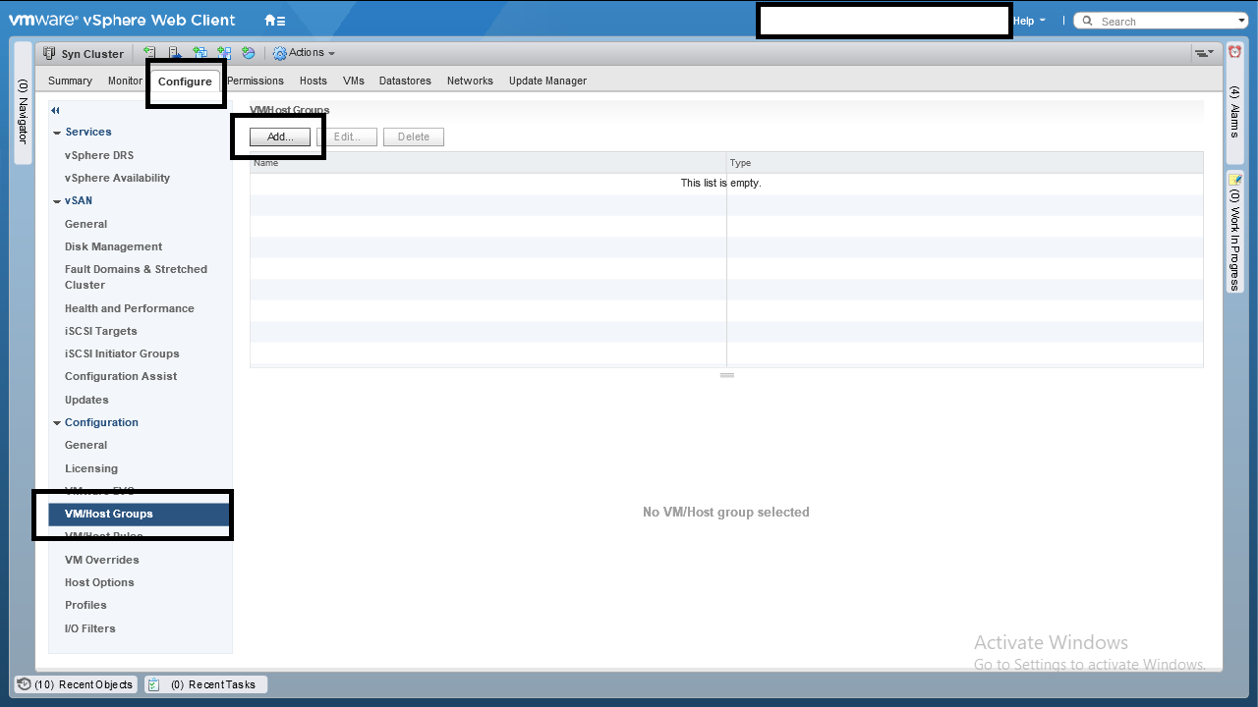Click the Work In Progress note icon
Image resolution: width=1258 pixels, height=707 pixels.
tap(1235, 180)
